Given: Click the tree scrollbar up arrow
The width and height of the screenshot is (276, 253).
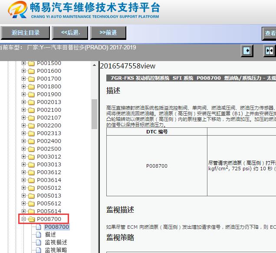Looking at the screenshot, I should tap(94, 65).
